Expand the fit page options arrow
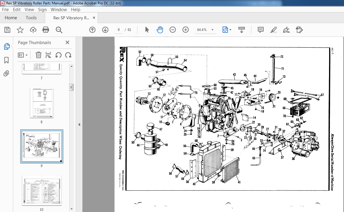 (230, 30)
